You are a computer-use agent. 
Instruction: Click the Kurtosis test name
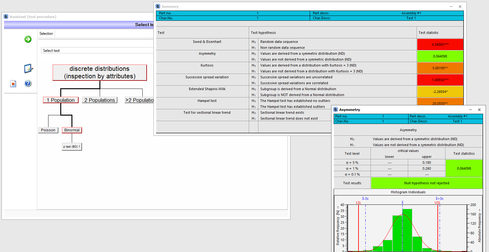click(207, 65)
